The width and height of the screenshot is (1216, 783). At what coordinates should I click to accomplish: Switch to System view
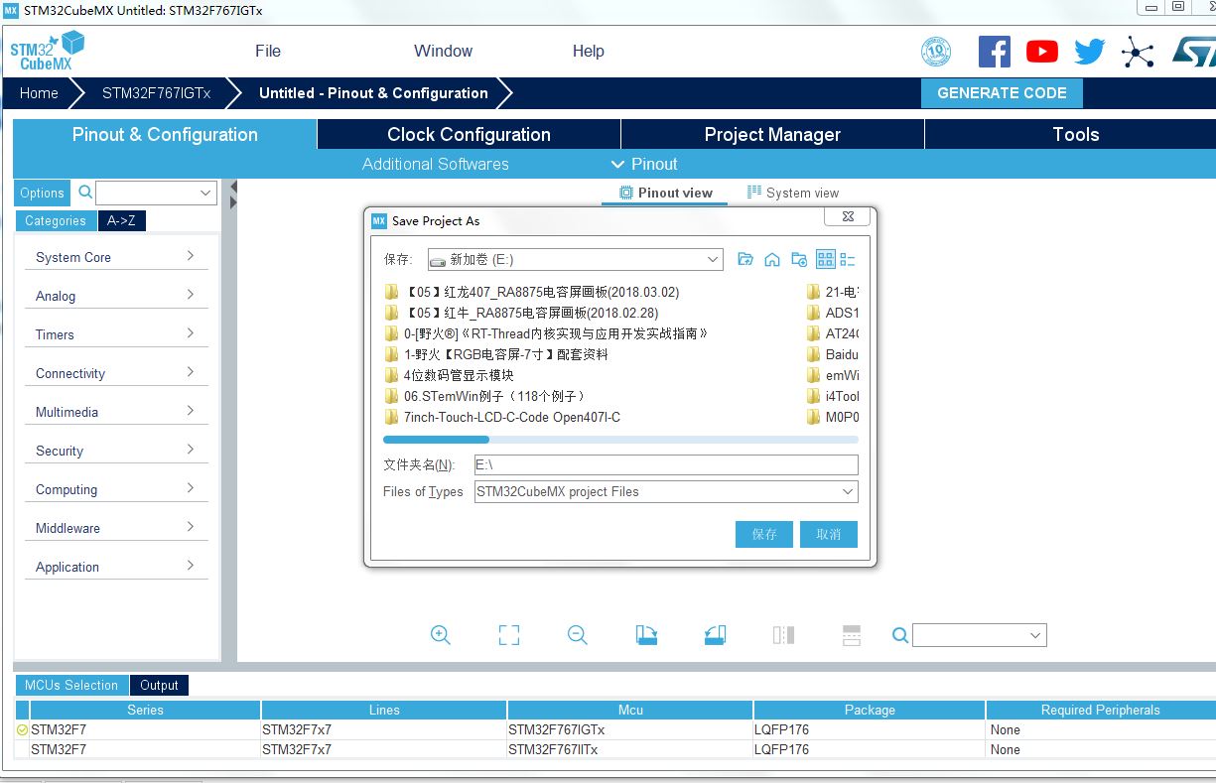tap(792, 193)
